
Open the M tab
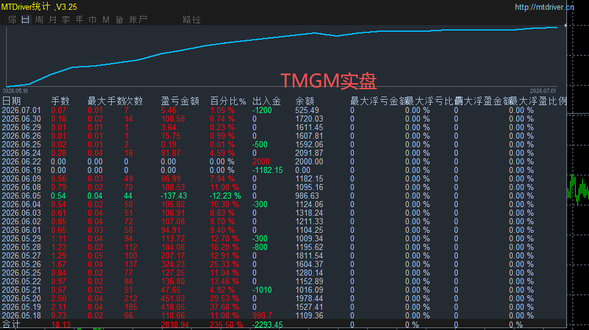(106, 20)
